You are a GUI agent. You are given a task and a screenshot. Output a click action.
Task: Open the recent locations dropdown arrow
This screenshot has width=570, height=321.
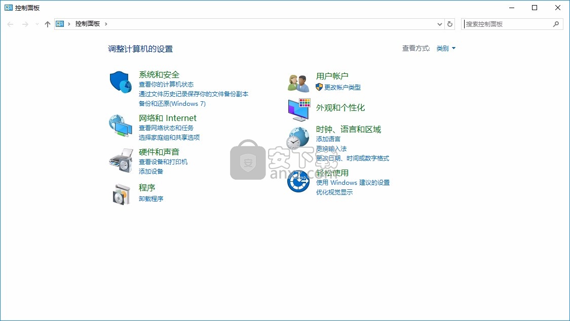37,24
